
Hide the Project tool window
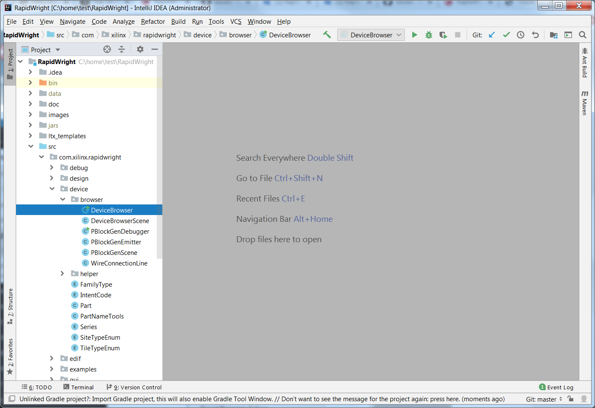(155, 49)
